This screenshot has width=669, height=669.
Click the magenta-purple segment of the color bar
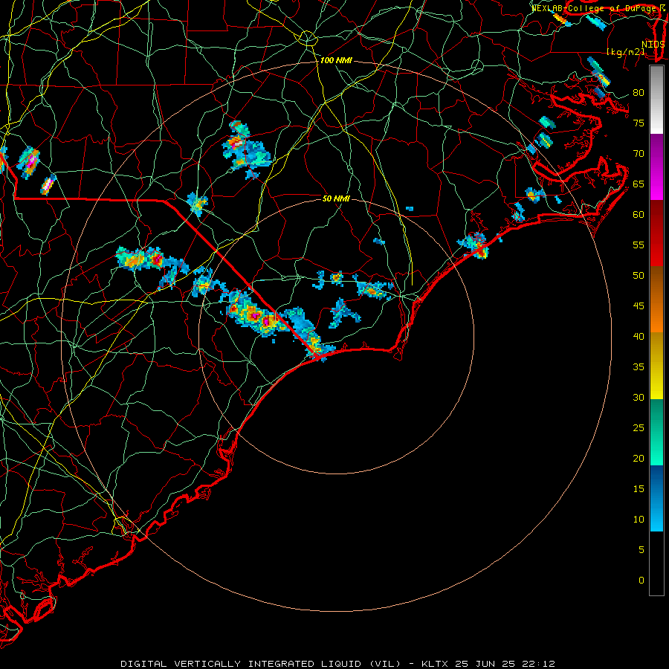click(656, 167)
